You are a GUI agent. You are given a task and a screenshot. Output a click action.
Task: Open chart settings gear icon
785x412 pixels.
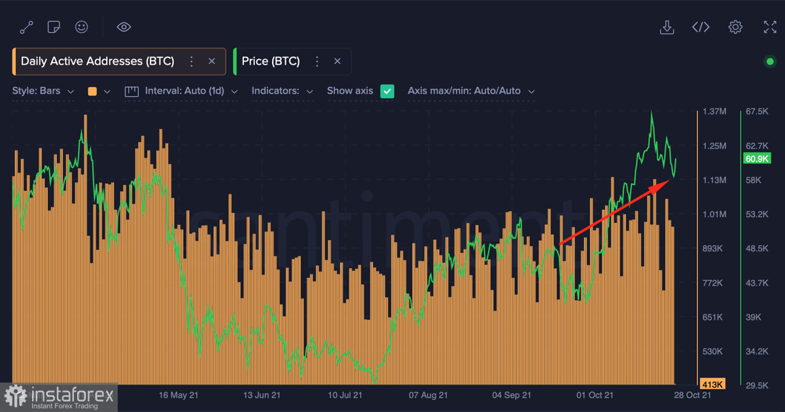735,27
